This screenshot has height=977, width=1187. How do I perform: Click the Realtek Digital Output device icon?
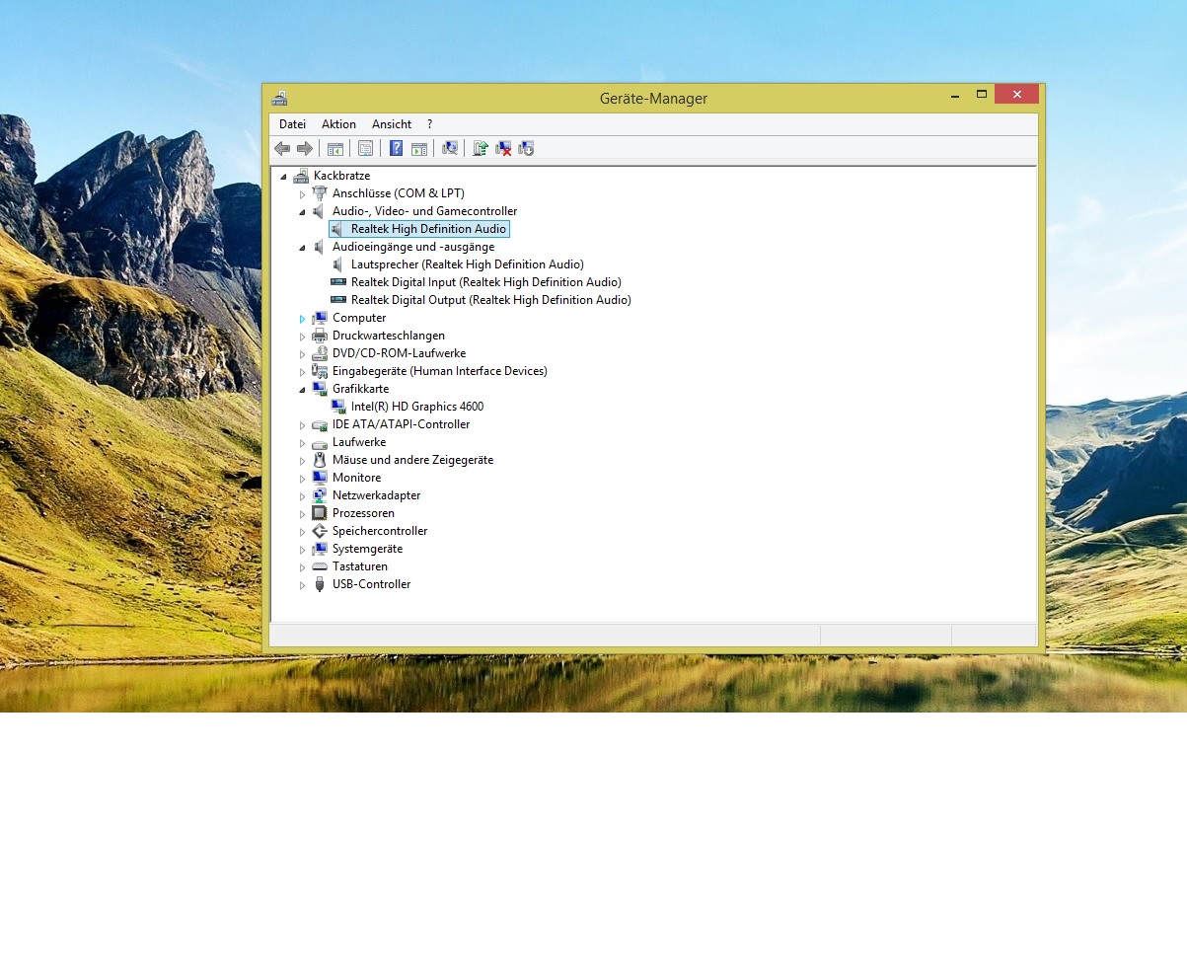tap(338, 300)
